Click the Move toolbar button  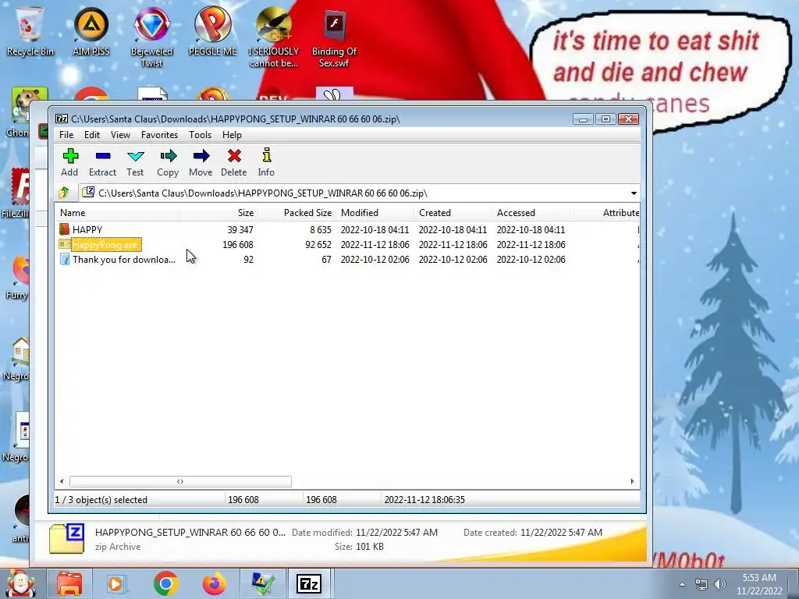click(201, 162)
